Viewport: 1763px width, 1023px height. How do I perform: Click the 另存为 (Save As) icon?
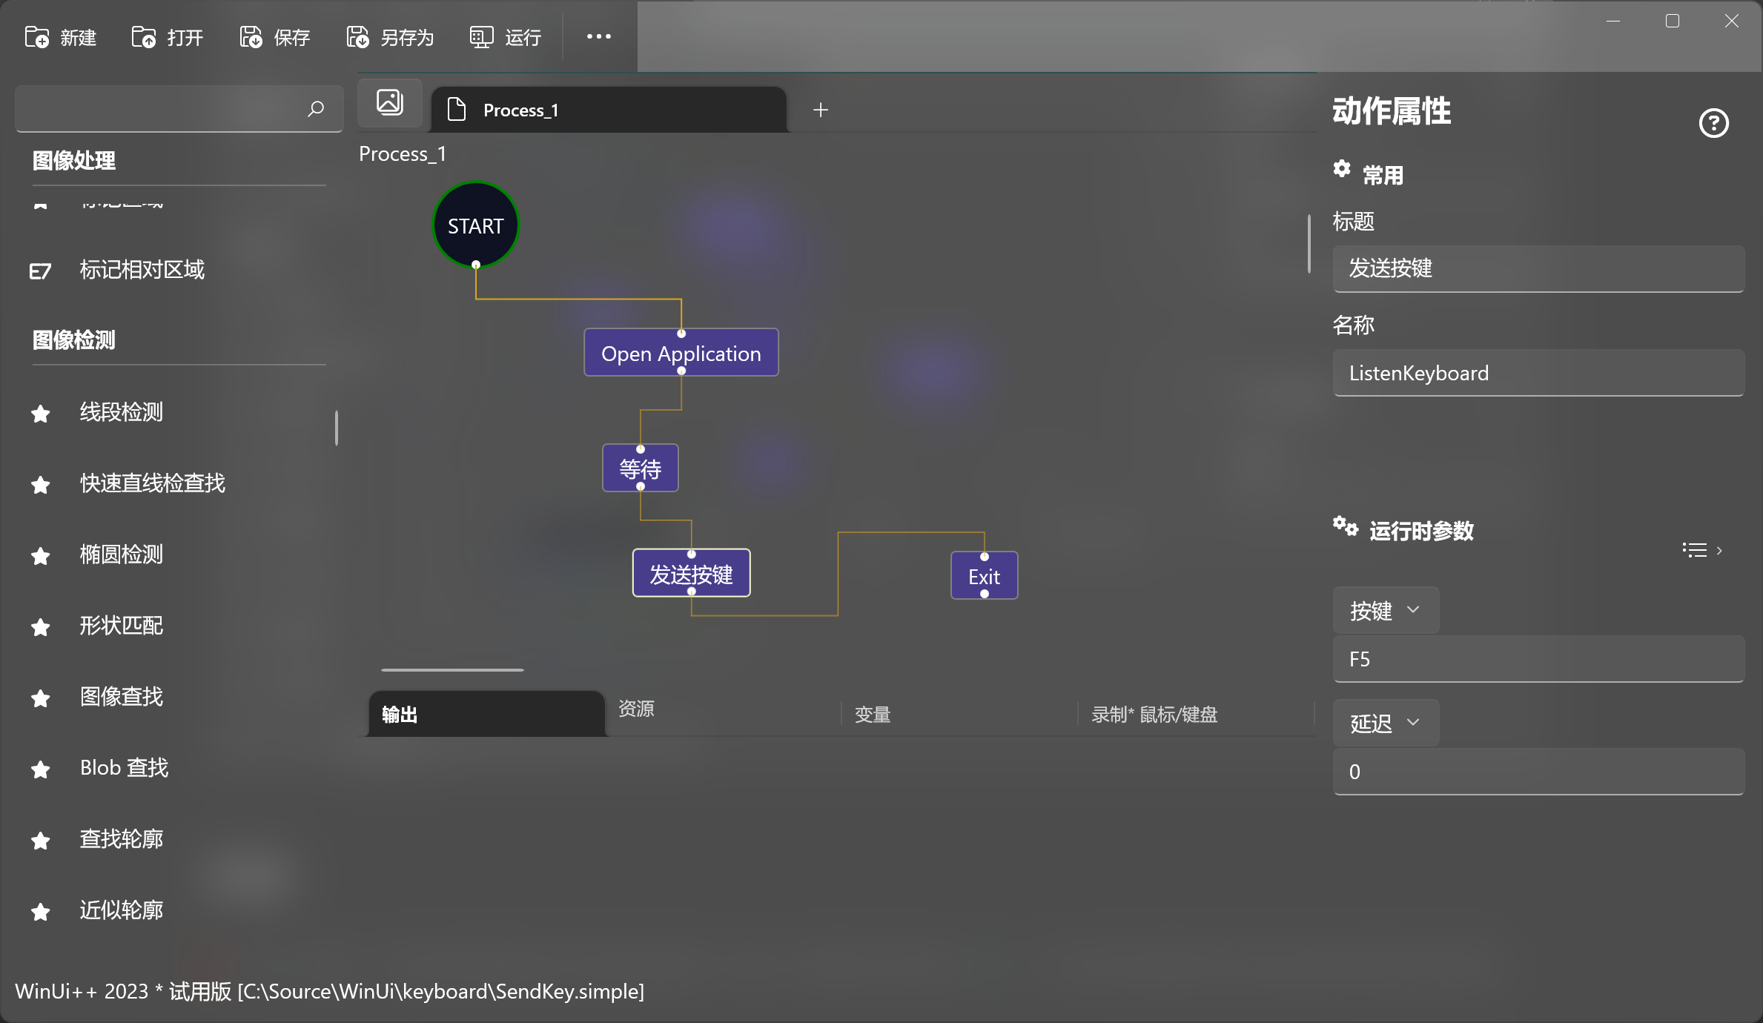(x=357, y=37)
